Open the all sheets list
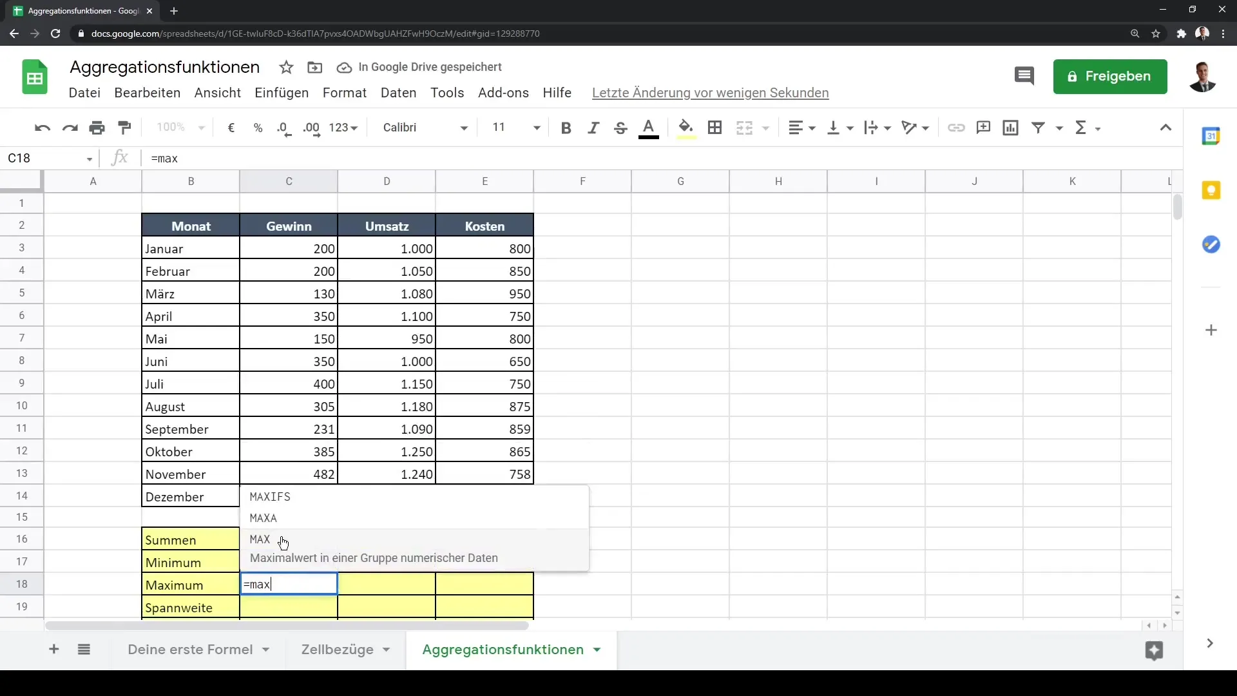 point(84,650)
